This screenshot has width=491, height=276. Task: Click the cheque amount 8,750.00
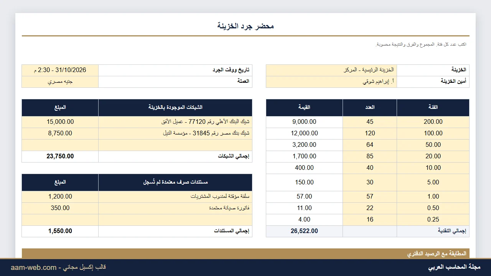pyautogui.click(x=60, y=133)
